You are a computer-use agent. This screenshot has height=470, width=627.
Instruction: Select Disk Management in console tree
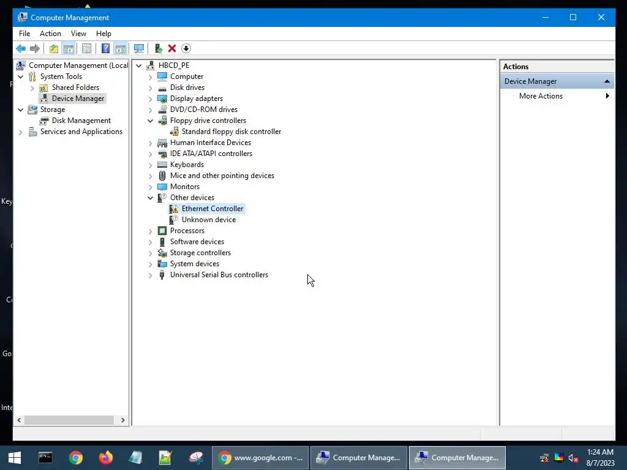pos(81,121)
